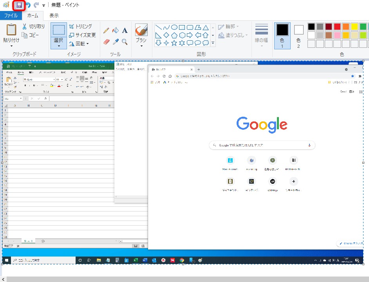This screenshot has width=369, height=282.
Task: Expand the 貼り付け dropdown arrow
Action: pyautogui.click(x=11, y=46)
